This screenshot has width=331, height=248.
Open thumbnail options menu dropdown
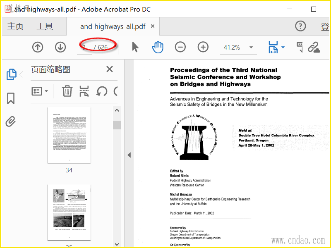click(x=40, y=91)
